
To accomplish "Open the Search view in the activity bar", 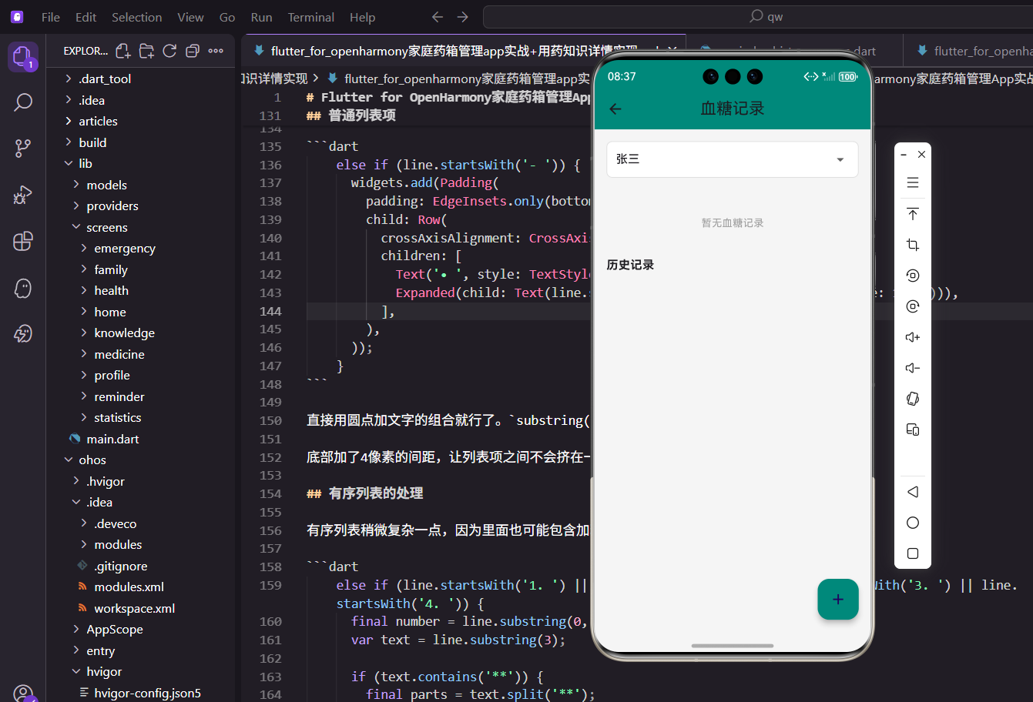I will pyautogui.click(x=22, y=101).
